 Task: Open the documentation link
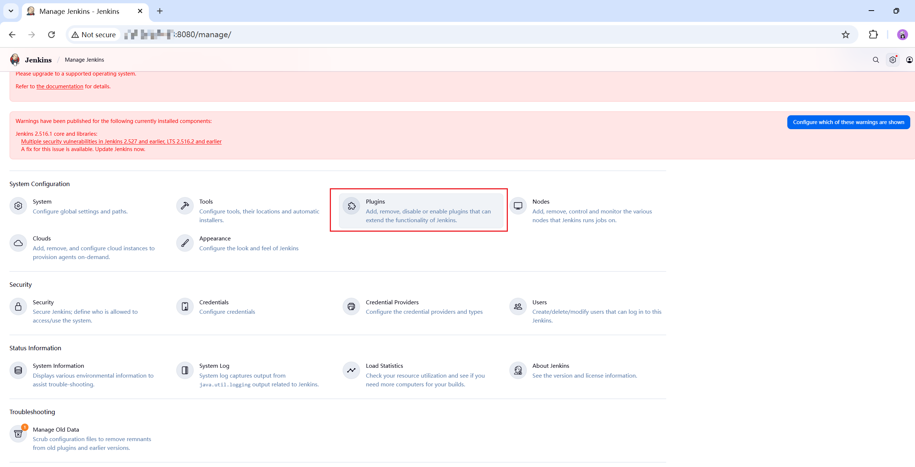click(x=60, y=86)
